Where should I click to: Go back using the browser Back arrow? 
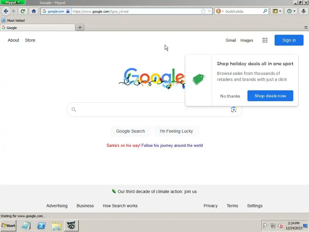[6, 11]
